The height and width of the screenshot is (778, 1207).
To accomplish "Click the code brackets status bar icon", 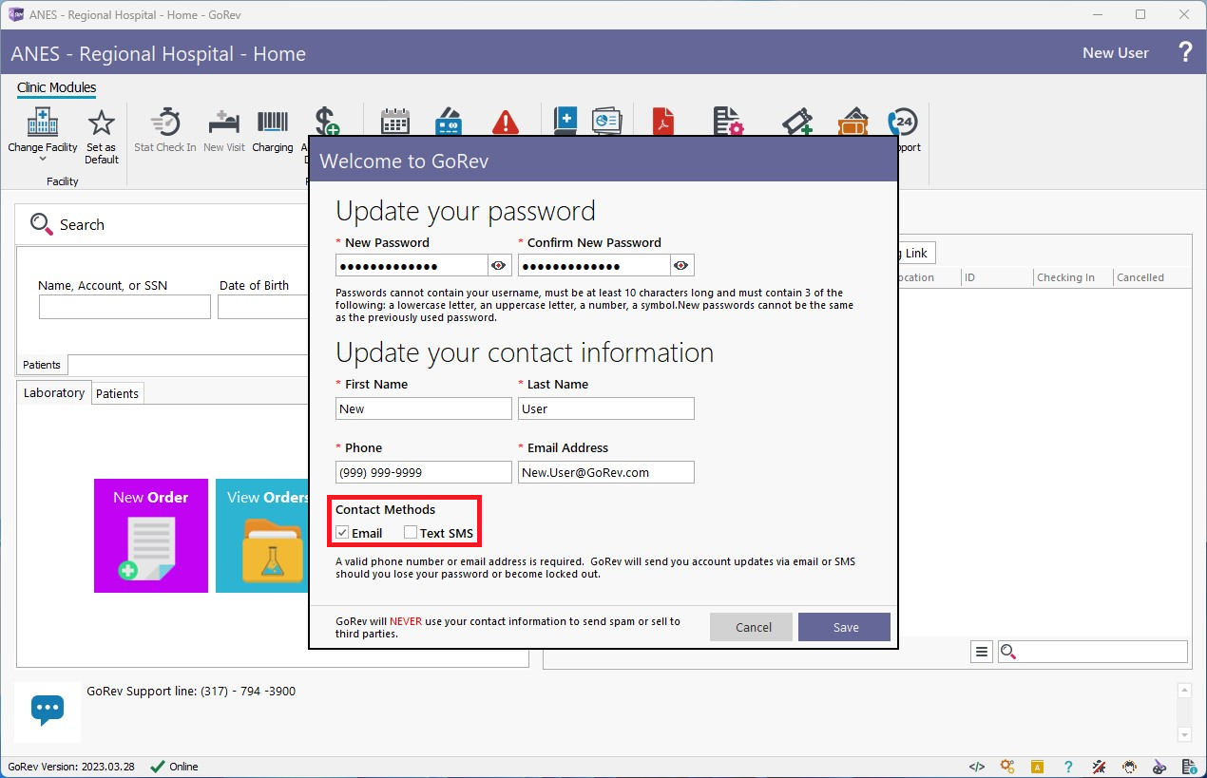I will [977, 767].
